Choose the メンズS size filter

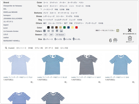pyautogui.click(x=58, y=39)
